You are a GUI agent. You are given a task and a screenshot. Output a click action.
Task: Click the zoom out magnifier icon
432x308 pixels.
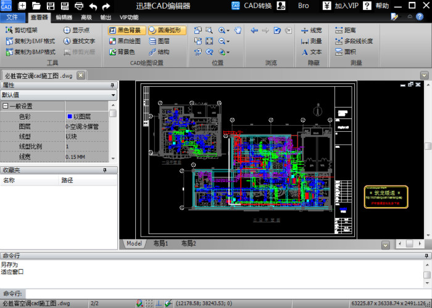click(x=222, y=41)
